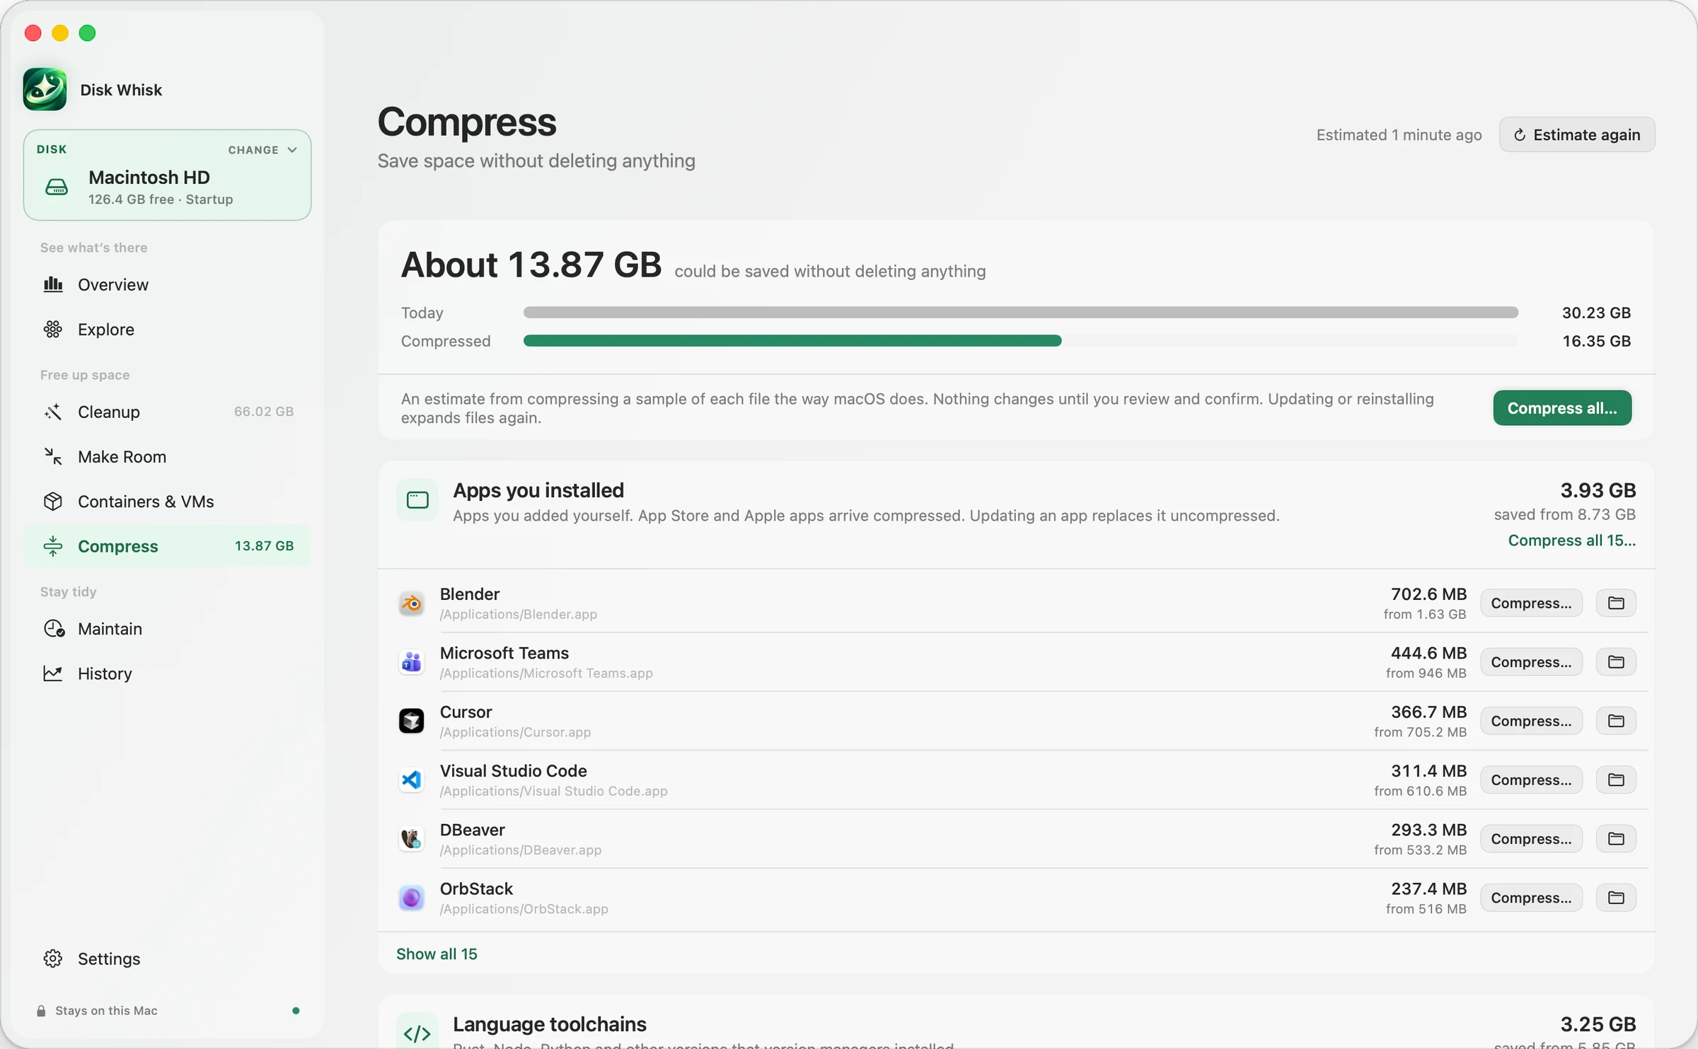Compress Microsoft Teams

[x=1531, y=661]
